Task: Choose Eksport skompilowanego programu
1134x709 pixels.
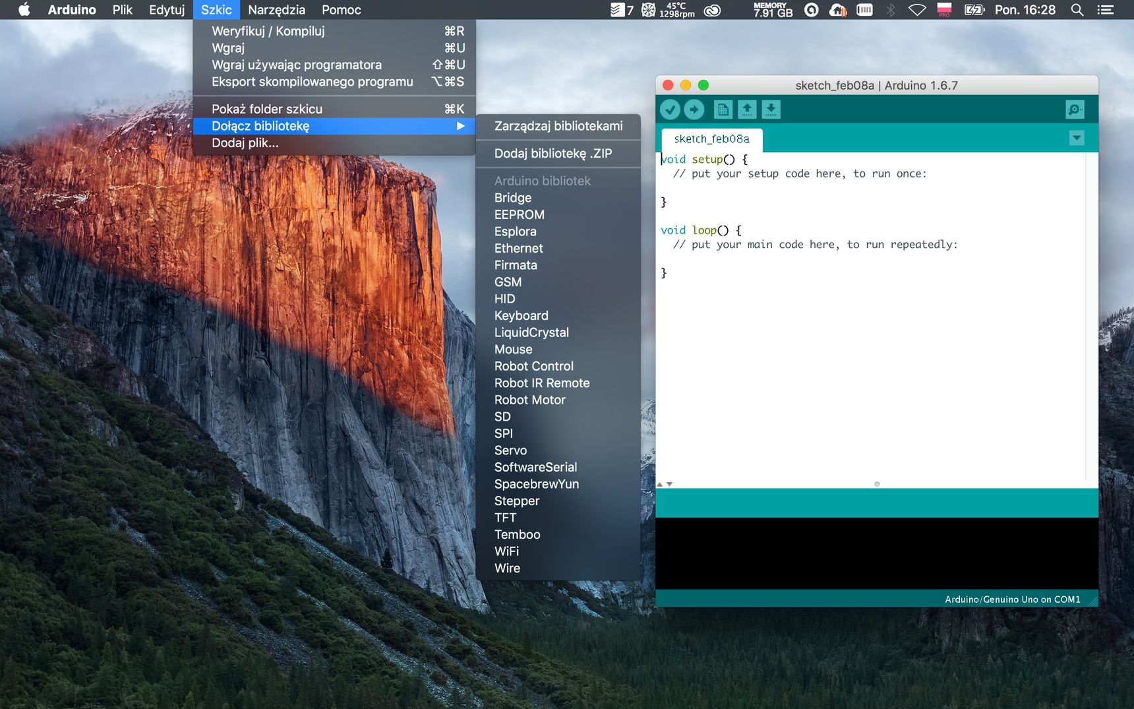Action: tap(334, 82)
